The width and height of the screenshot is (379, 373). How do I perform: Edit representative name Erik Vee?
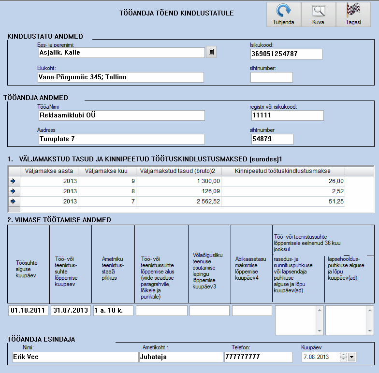pos(75,357)
